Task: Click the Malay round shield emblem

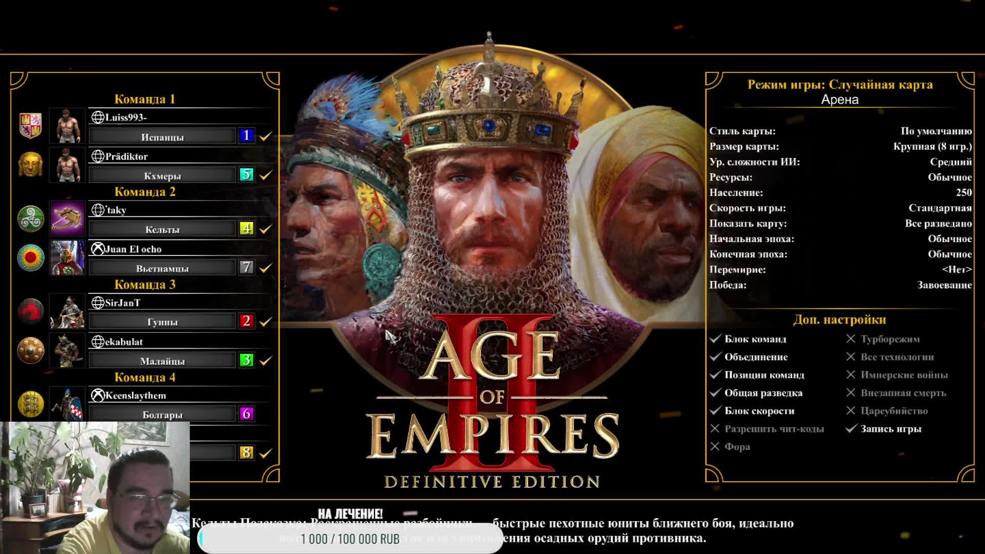Action: [x=30, y=350]
